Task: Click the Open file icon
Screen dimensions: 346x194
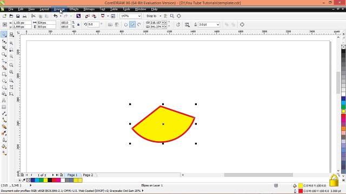Action: coord(11,16)
